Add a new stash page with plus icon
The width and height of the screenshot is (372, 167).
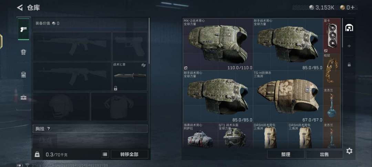(x=349, y=46)
